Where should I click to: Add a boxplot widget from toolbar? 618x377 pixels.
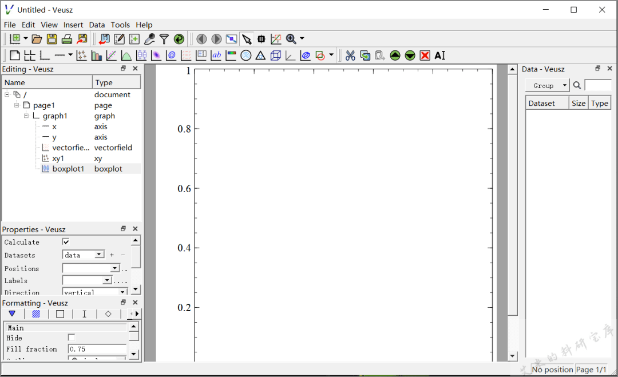click(x=141, y=55)
